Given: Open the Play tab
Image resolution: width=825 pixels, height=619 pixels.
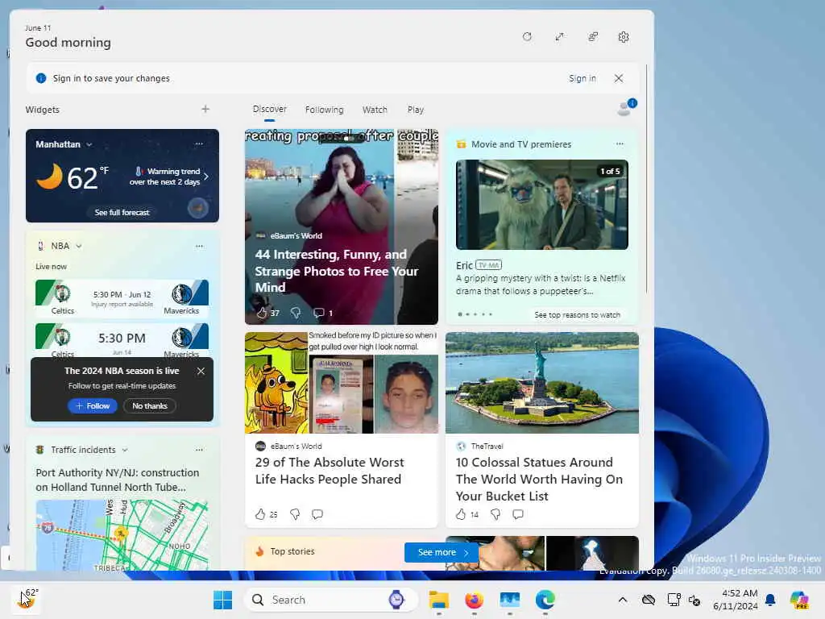Looking at the screenshot, I should point(415,110).
